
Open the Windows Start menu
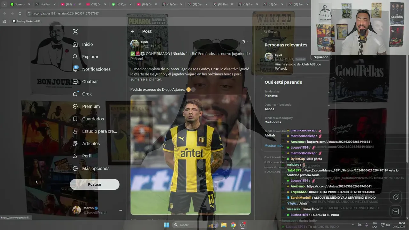coord(166,225)
